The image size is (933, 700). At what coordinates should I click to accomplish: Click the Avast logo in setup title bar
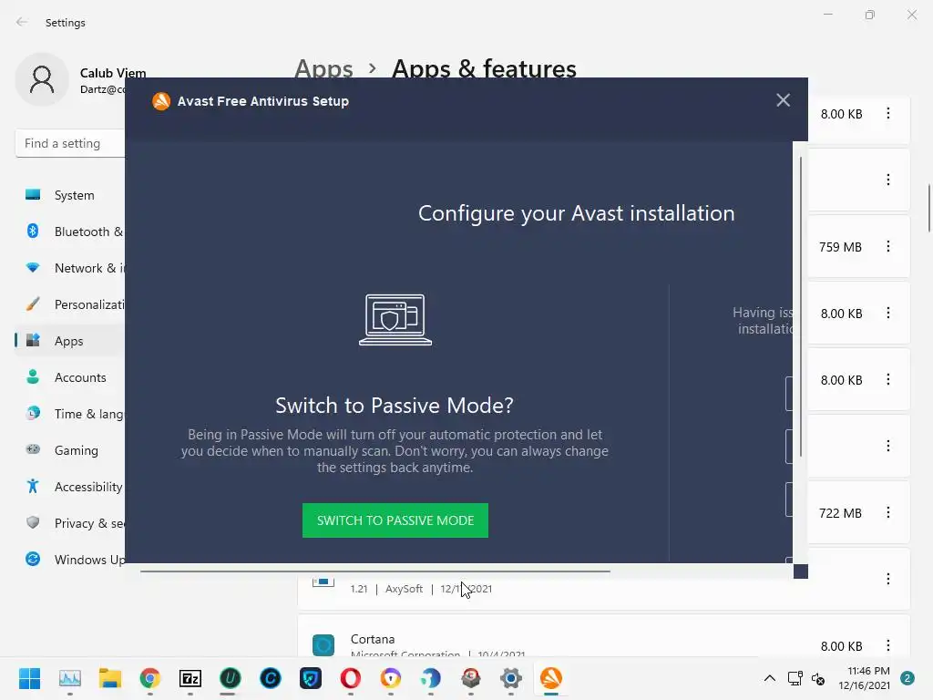coord(161,101)
